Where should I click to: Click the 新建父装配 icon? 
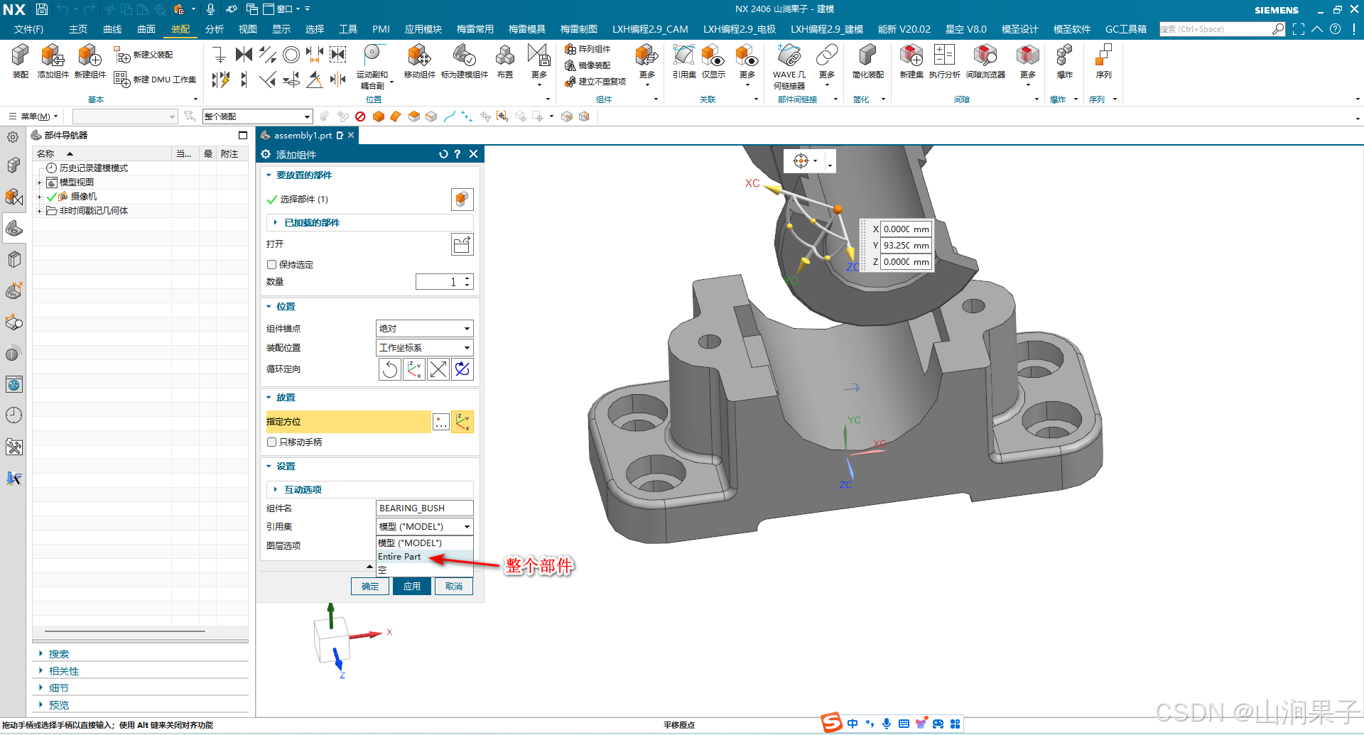pos(144,55)
